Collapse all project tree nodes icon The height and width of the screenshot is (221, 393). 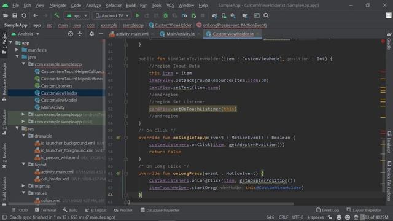(80, 34)
